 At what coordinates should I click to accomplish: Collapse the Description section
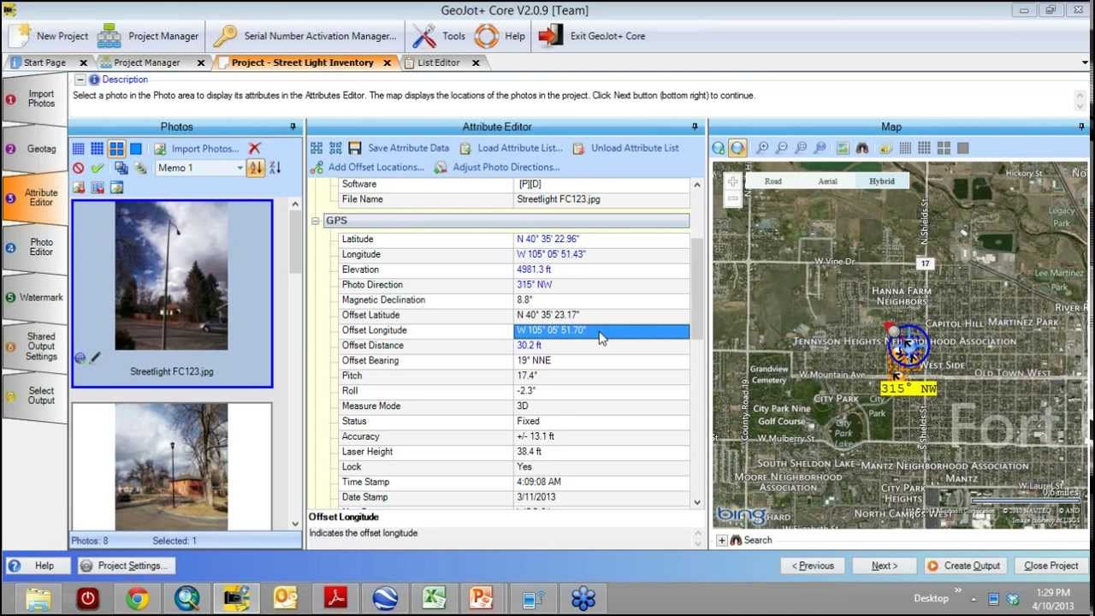click(80, 80)
